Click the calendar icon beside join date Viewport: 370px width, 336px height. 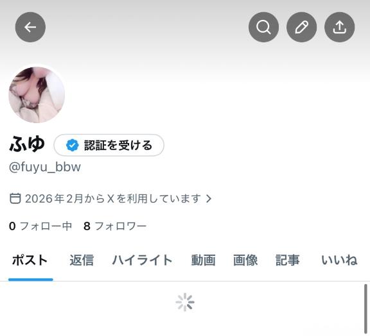(x=15, y=198)
